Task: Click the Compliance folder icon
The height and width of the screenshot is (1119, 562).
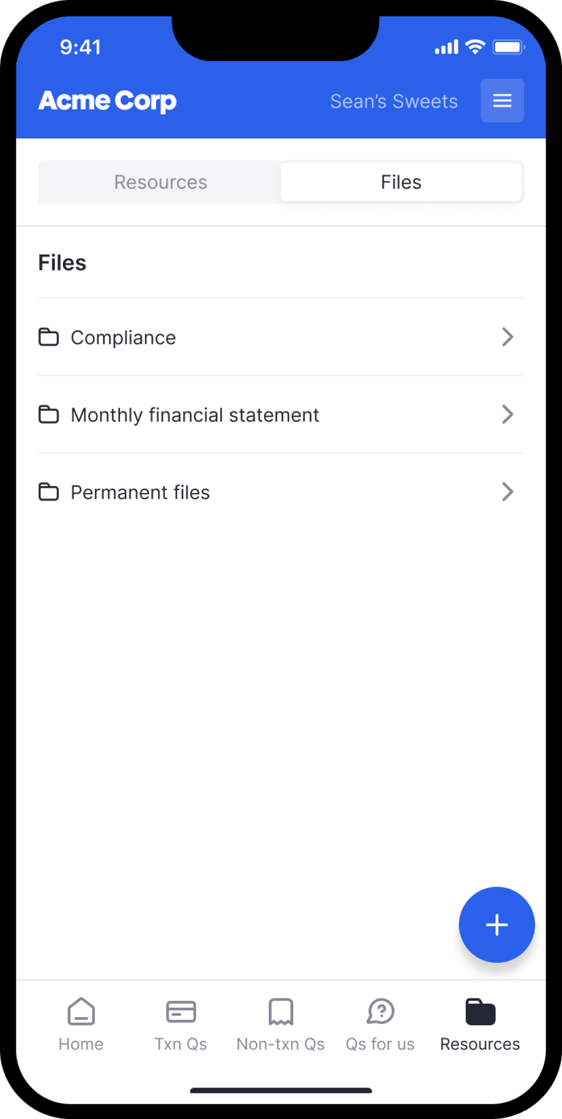Action: [x=49, y=337]
